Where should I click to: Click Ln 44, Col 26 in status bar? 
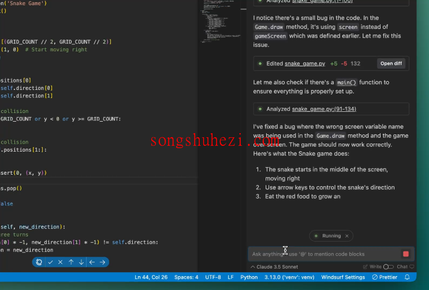tap(151, 277)
